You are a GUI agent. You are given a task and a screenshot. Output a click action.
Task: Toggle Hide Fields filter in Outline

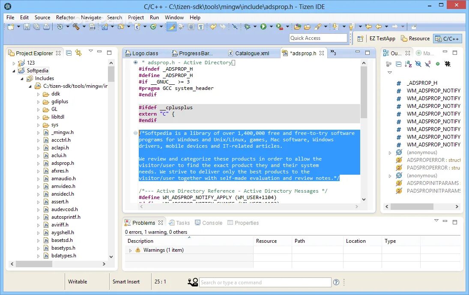[x=418, y=64]
